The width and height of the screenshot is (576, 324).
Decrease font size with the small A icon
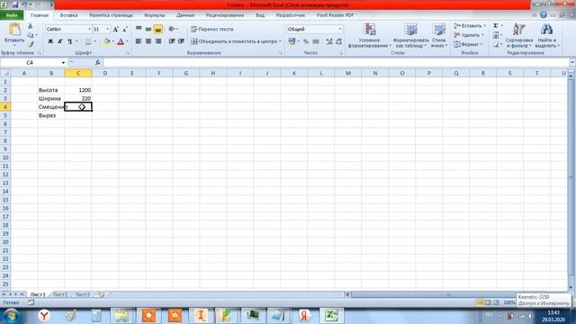pyautogui.click(x=125, y=29)
